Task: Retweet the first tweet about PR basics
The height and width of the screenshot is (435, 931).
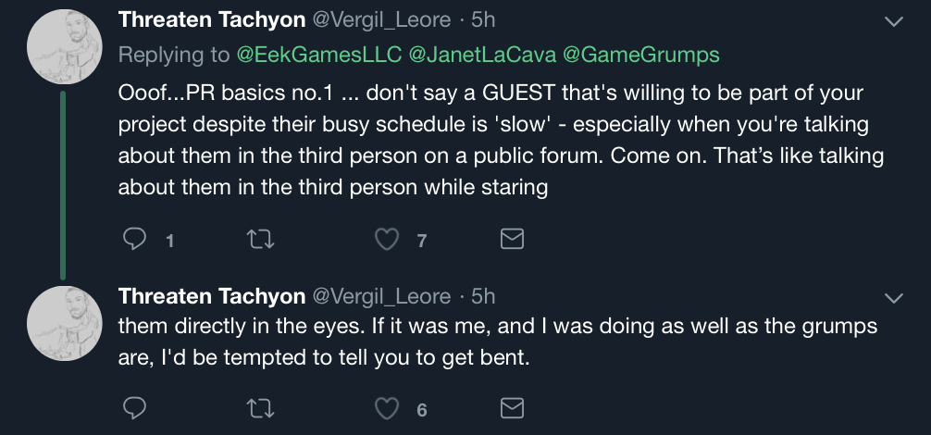Action: coord(260,240)
